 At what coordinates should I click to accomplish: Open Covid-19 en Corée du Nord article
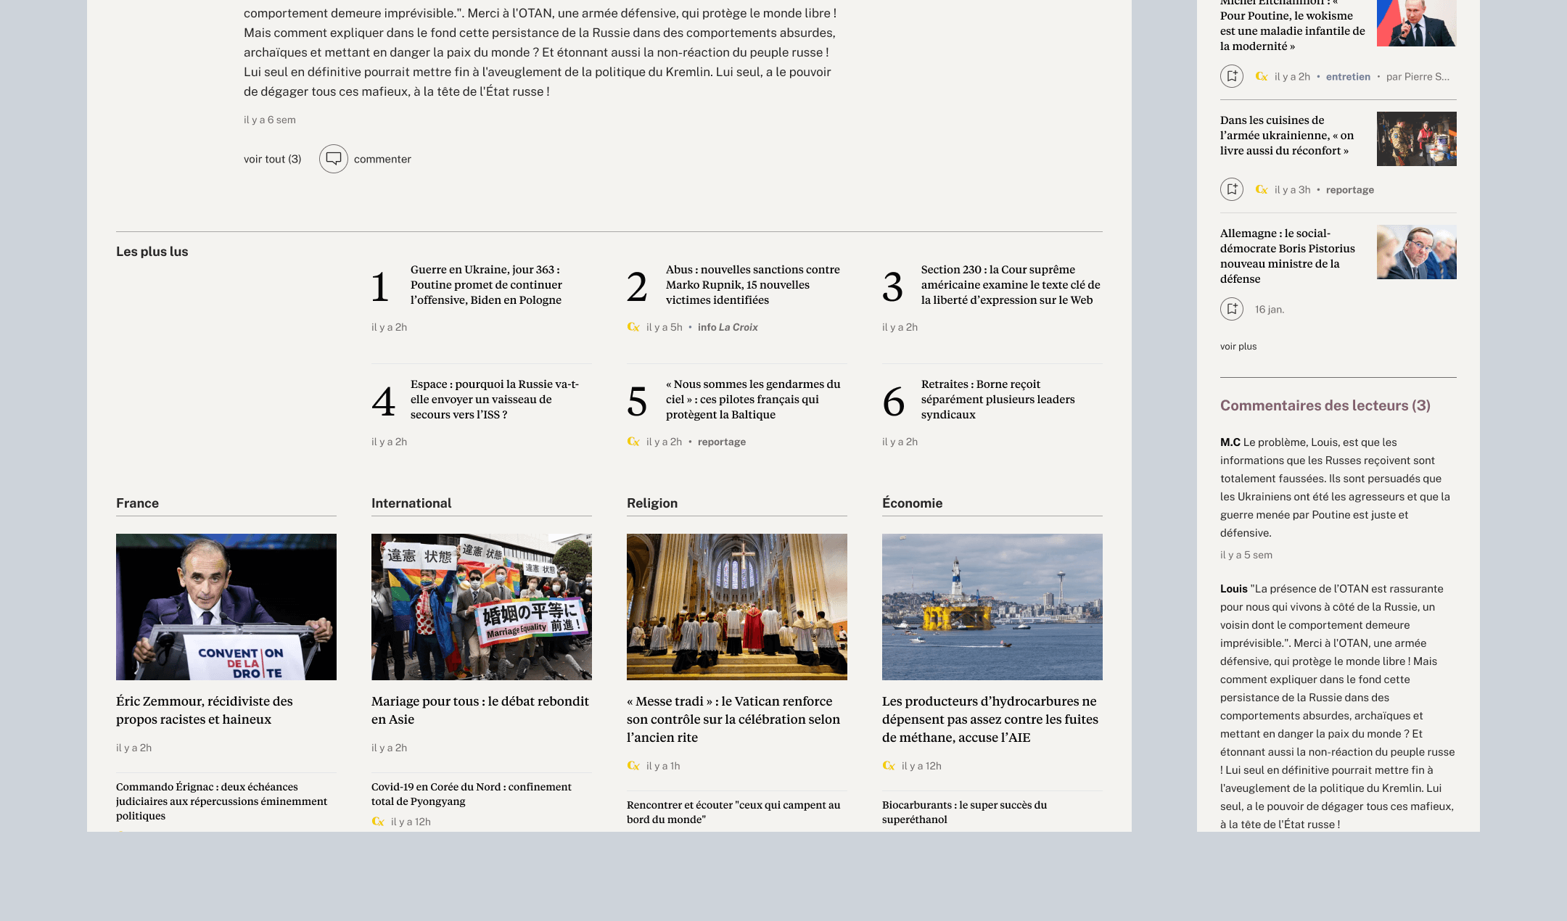pyautogui.click(x=472, y=794)
